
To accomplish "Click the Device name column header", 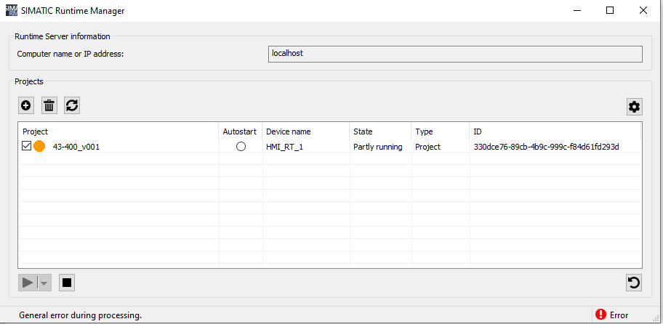I will (x=288, y=131).
